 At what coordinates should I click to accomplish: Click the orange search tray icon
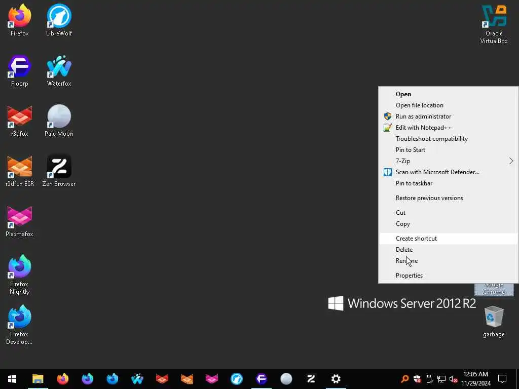coord(405,379)
